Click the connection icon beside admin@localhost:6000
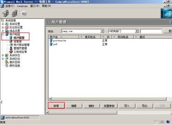This screenshot has width=172, height=125. (x=3, y=117)
